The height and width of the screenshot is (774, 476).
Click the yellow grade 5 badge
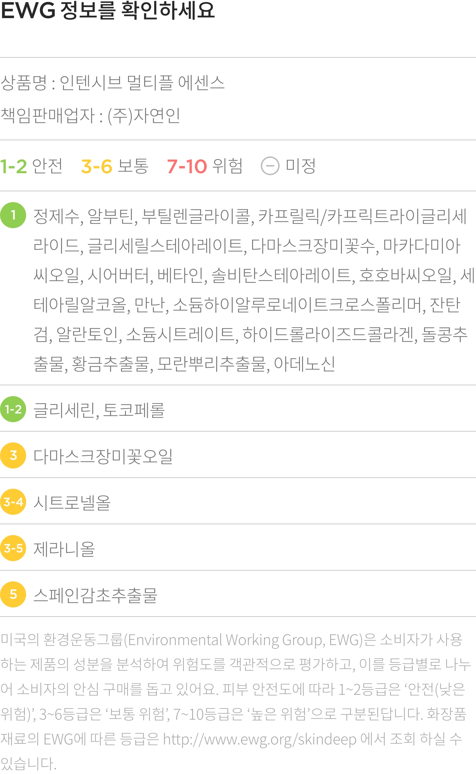[x=13, y=594]
